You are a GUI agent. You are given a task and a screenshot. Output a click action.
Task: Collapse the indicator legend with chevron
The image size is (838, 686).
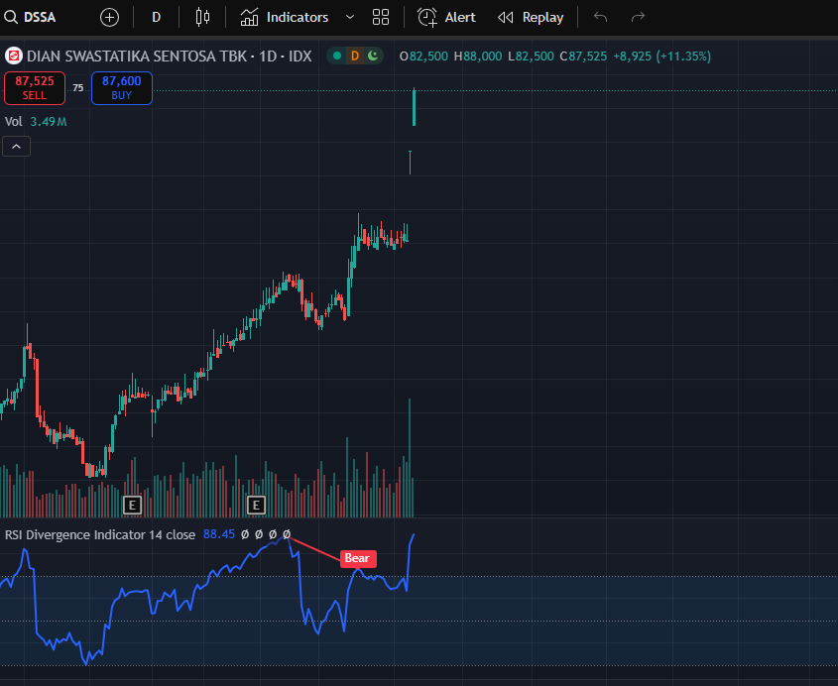pyautogui.click(x=17, y=147)
